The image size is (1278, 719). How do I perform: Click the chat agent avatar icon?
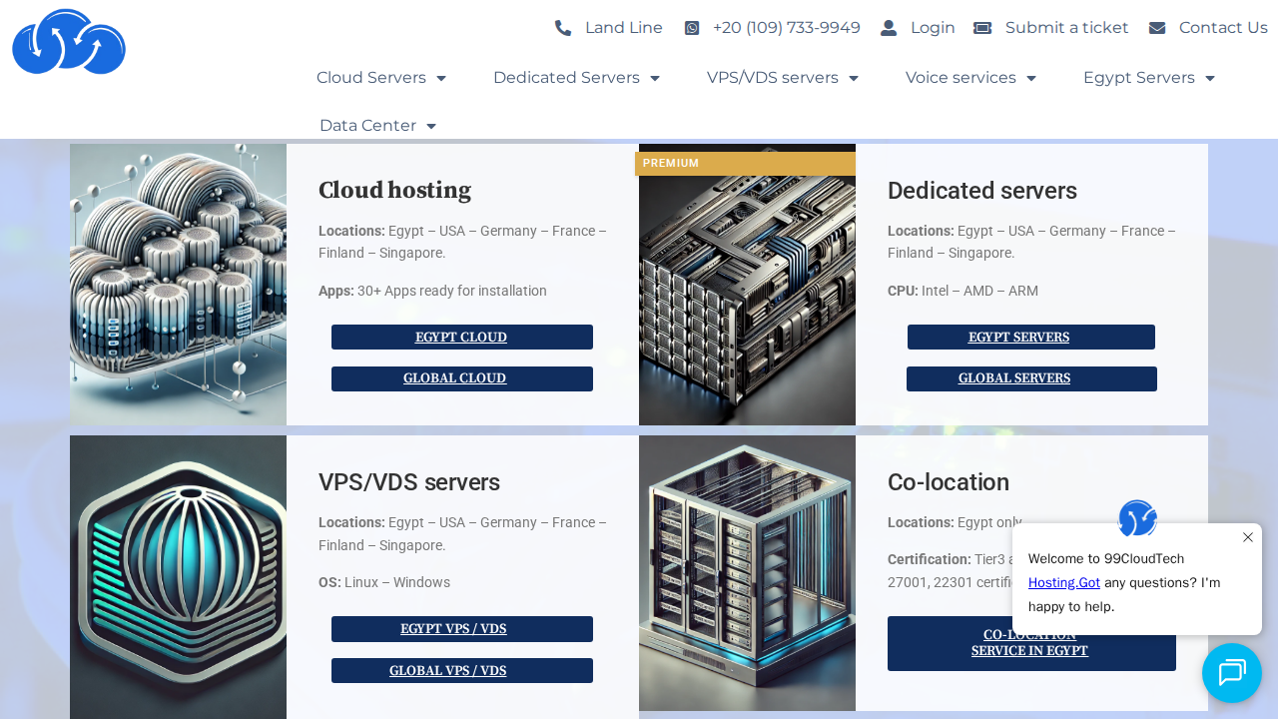1137,518
